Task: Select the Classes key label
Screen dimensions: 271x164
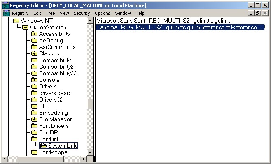Action: 49,53
